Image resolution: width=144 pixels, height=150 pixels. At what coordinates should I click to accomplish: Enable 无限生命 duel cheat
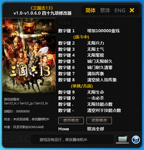[95, 92]
